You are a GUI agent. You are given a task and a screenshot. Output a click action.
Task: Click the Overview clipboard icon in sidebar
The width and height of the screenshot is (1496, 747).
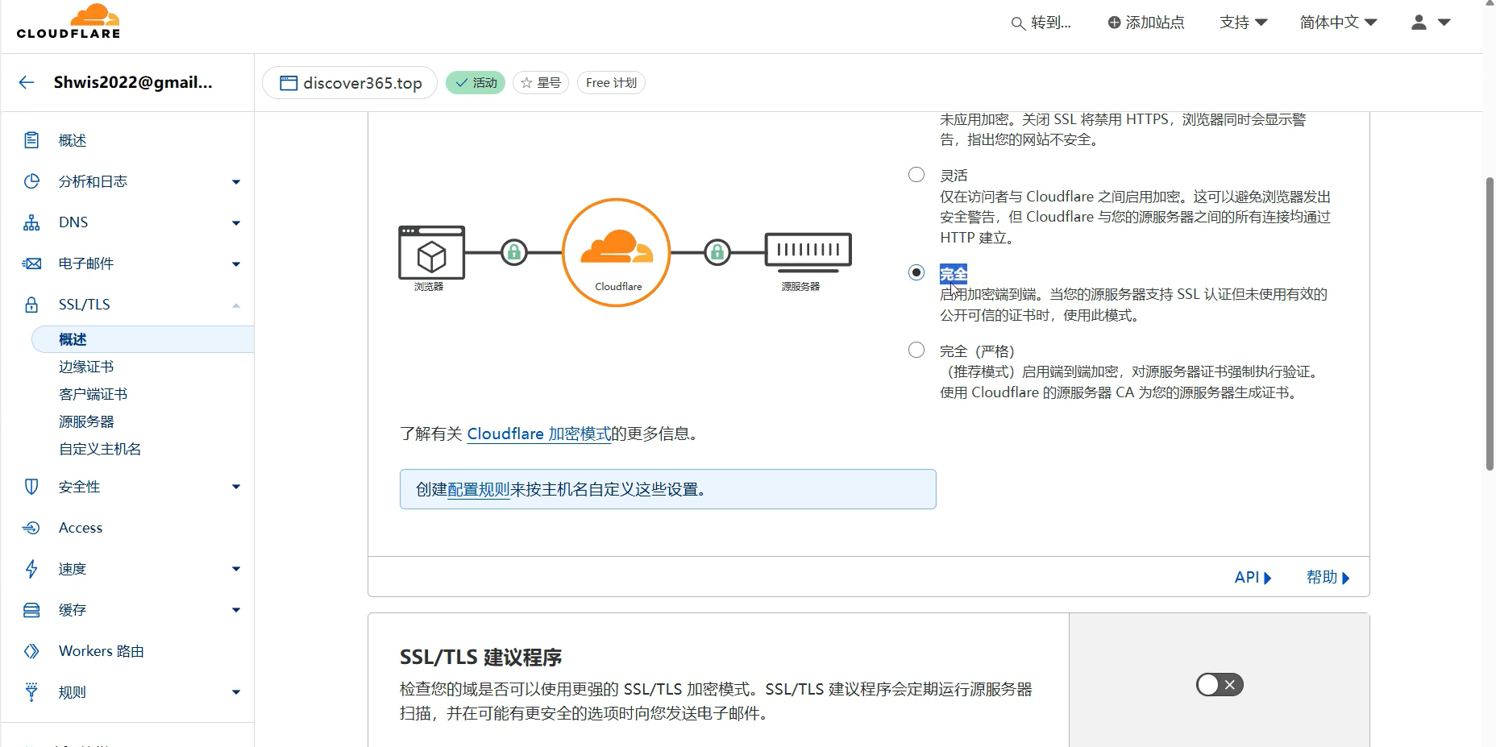click(31, 140)
